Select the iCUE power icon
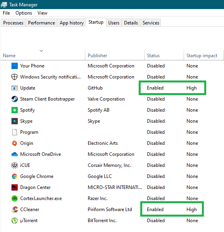This screenshot has height=232, width=224. pos(15,165)
